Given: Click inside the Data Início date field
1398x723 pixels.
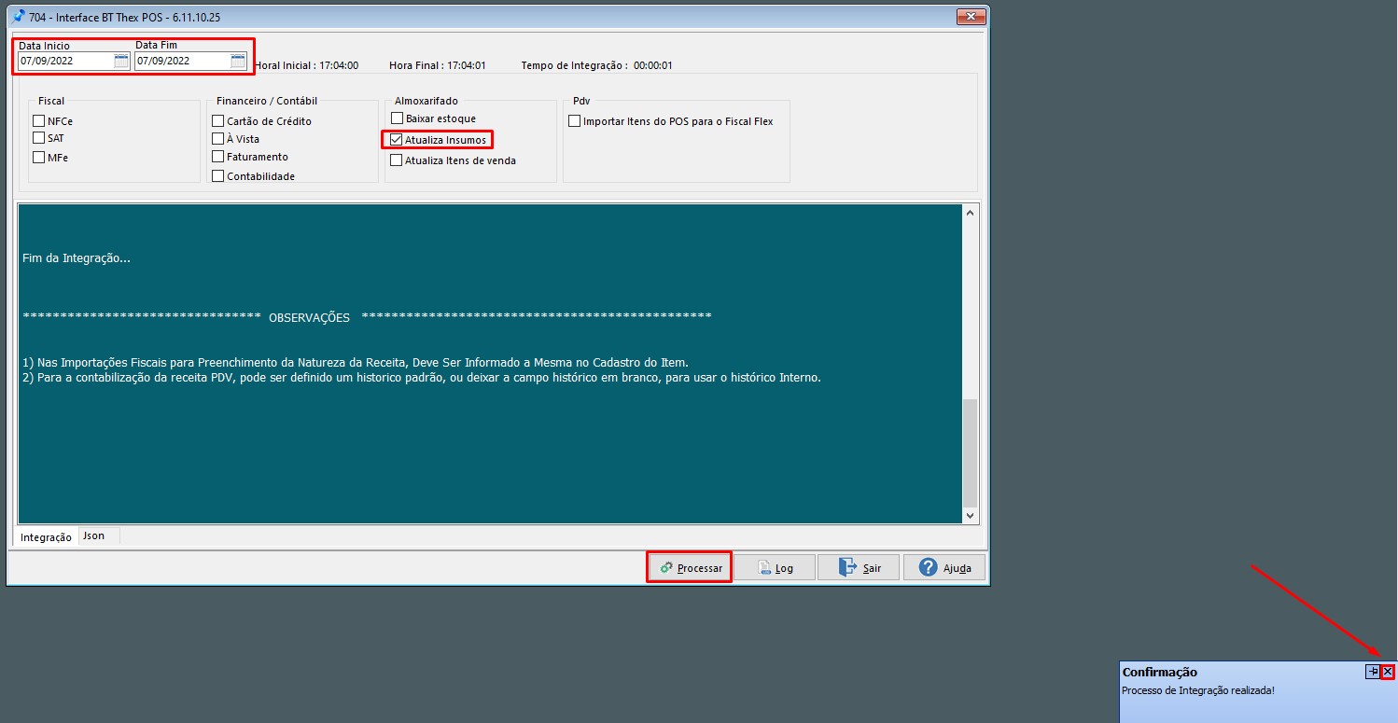Looking at the screenshot, I should coord(65,61).
